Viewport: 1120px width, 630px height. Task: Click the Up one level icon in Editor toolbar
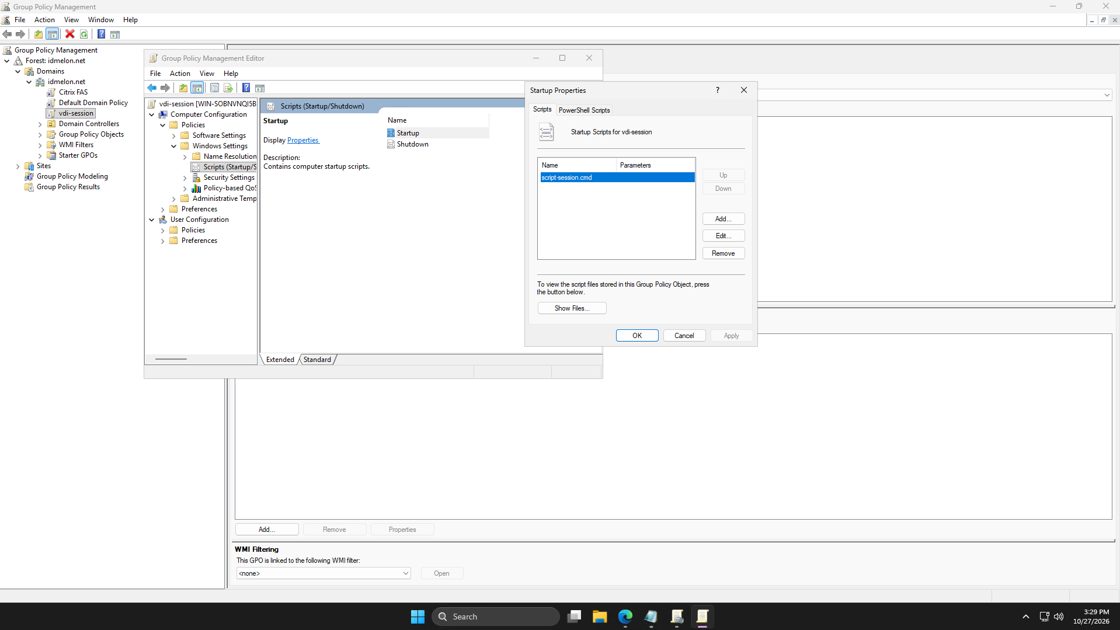pyautogui.click(x=183, y=88)
